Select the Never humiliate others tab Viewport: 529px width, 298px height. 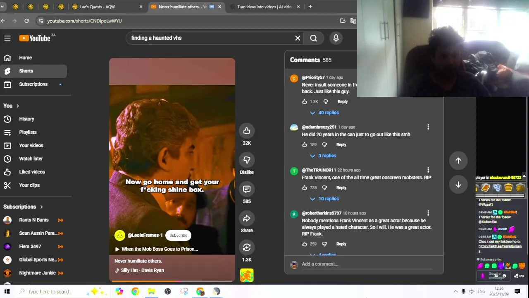click(186, 7)
